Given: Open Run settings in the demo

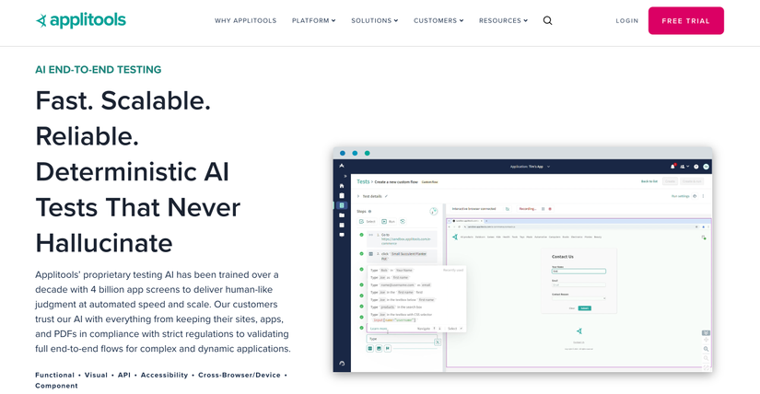Looking at the screenshot, I should (x=680, y=196).
